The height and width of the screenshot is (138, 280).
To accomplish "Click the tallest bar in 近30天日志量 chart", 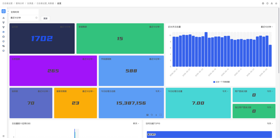I will 206,49.
